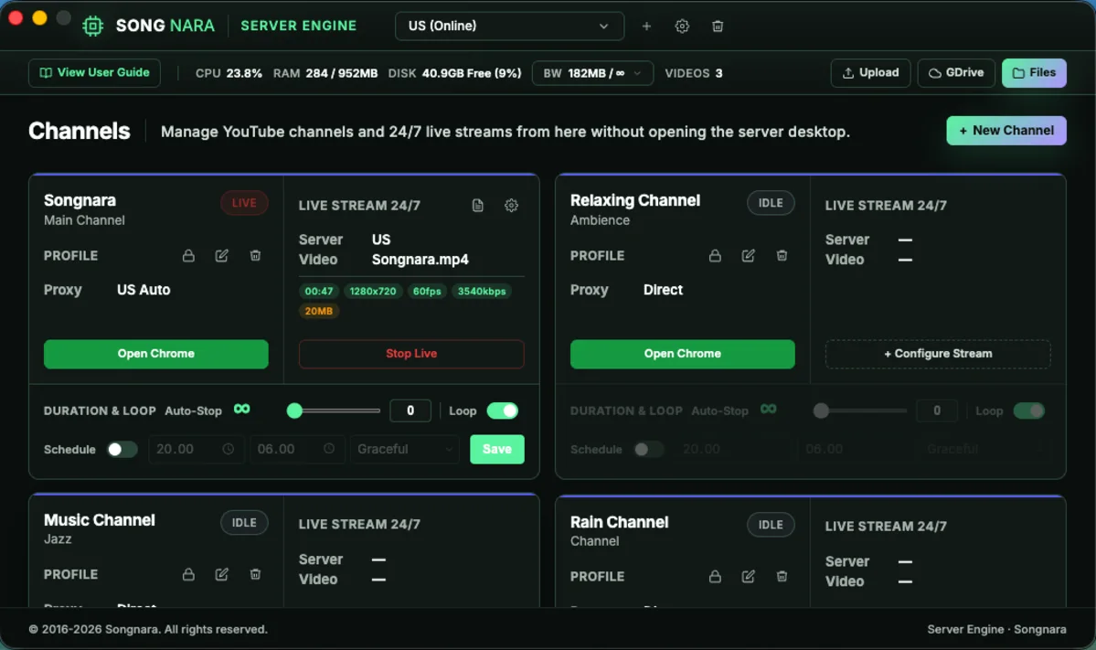The width and height of the screenshot is (1096, 650).
Task: Expand the BW 182MB bandwidth dropdown
Action: pyautogui.click(x=592, y=73)
